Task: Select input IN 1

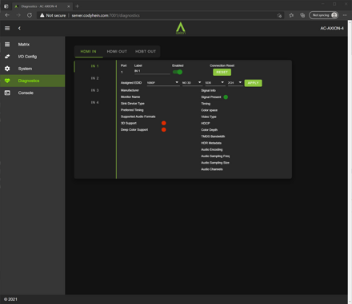Action: 95,66
